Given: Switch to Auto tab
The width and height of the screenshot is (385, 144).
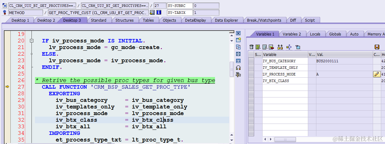Looking at the screenshot, I should pyautogui.click(x=354, y=34).
